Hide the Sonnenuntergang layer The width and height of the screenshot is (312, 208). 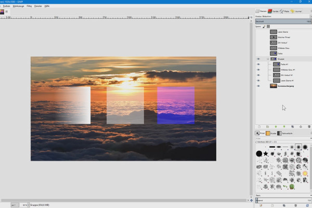point(258,86)
